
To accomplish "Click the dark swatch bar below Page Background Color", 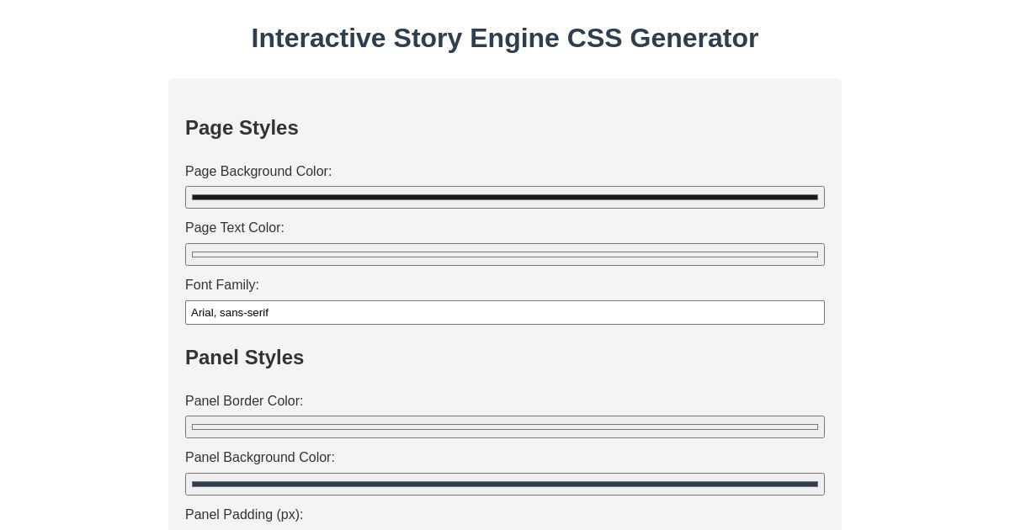I will coord(505,197).
